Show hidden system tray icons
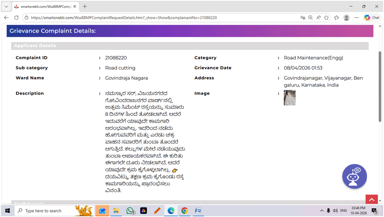The image size is (384, 217). coord(322,211)
